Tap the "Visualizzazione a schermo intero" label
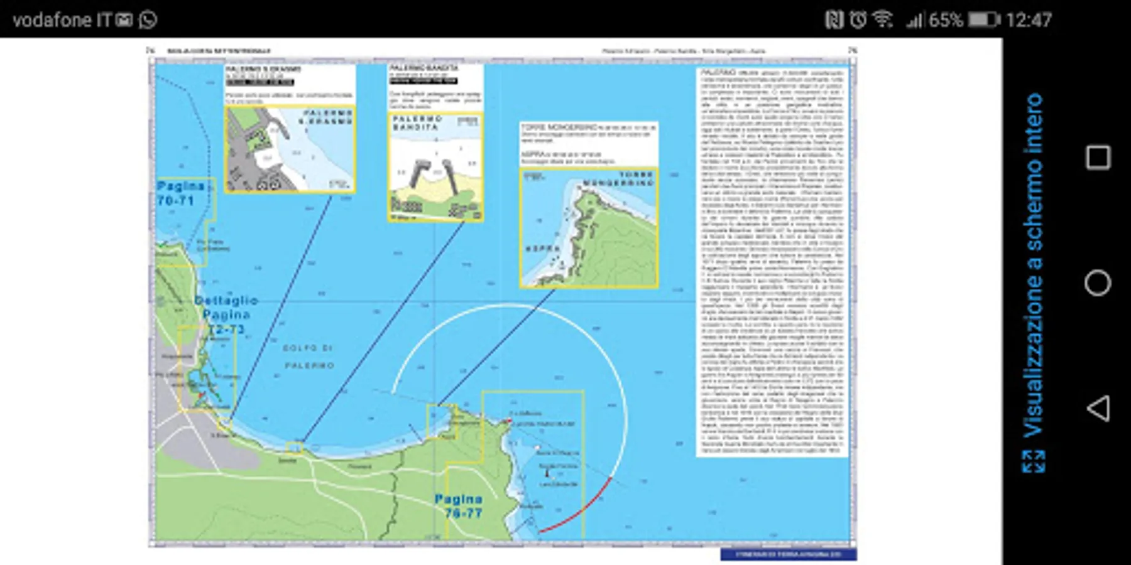1131x565 pixels. click(1034, 265)
